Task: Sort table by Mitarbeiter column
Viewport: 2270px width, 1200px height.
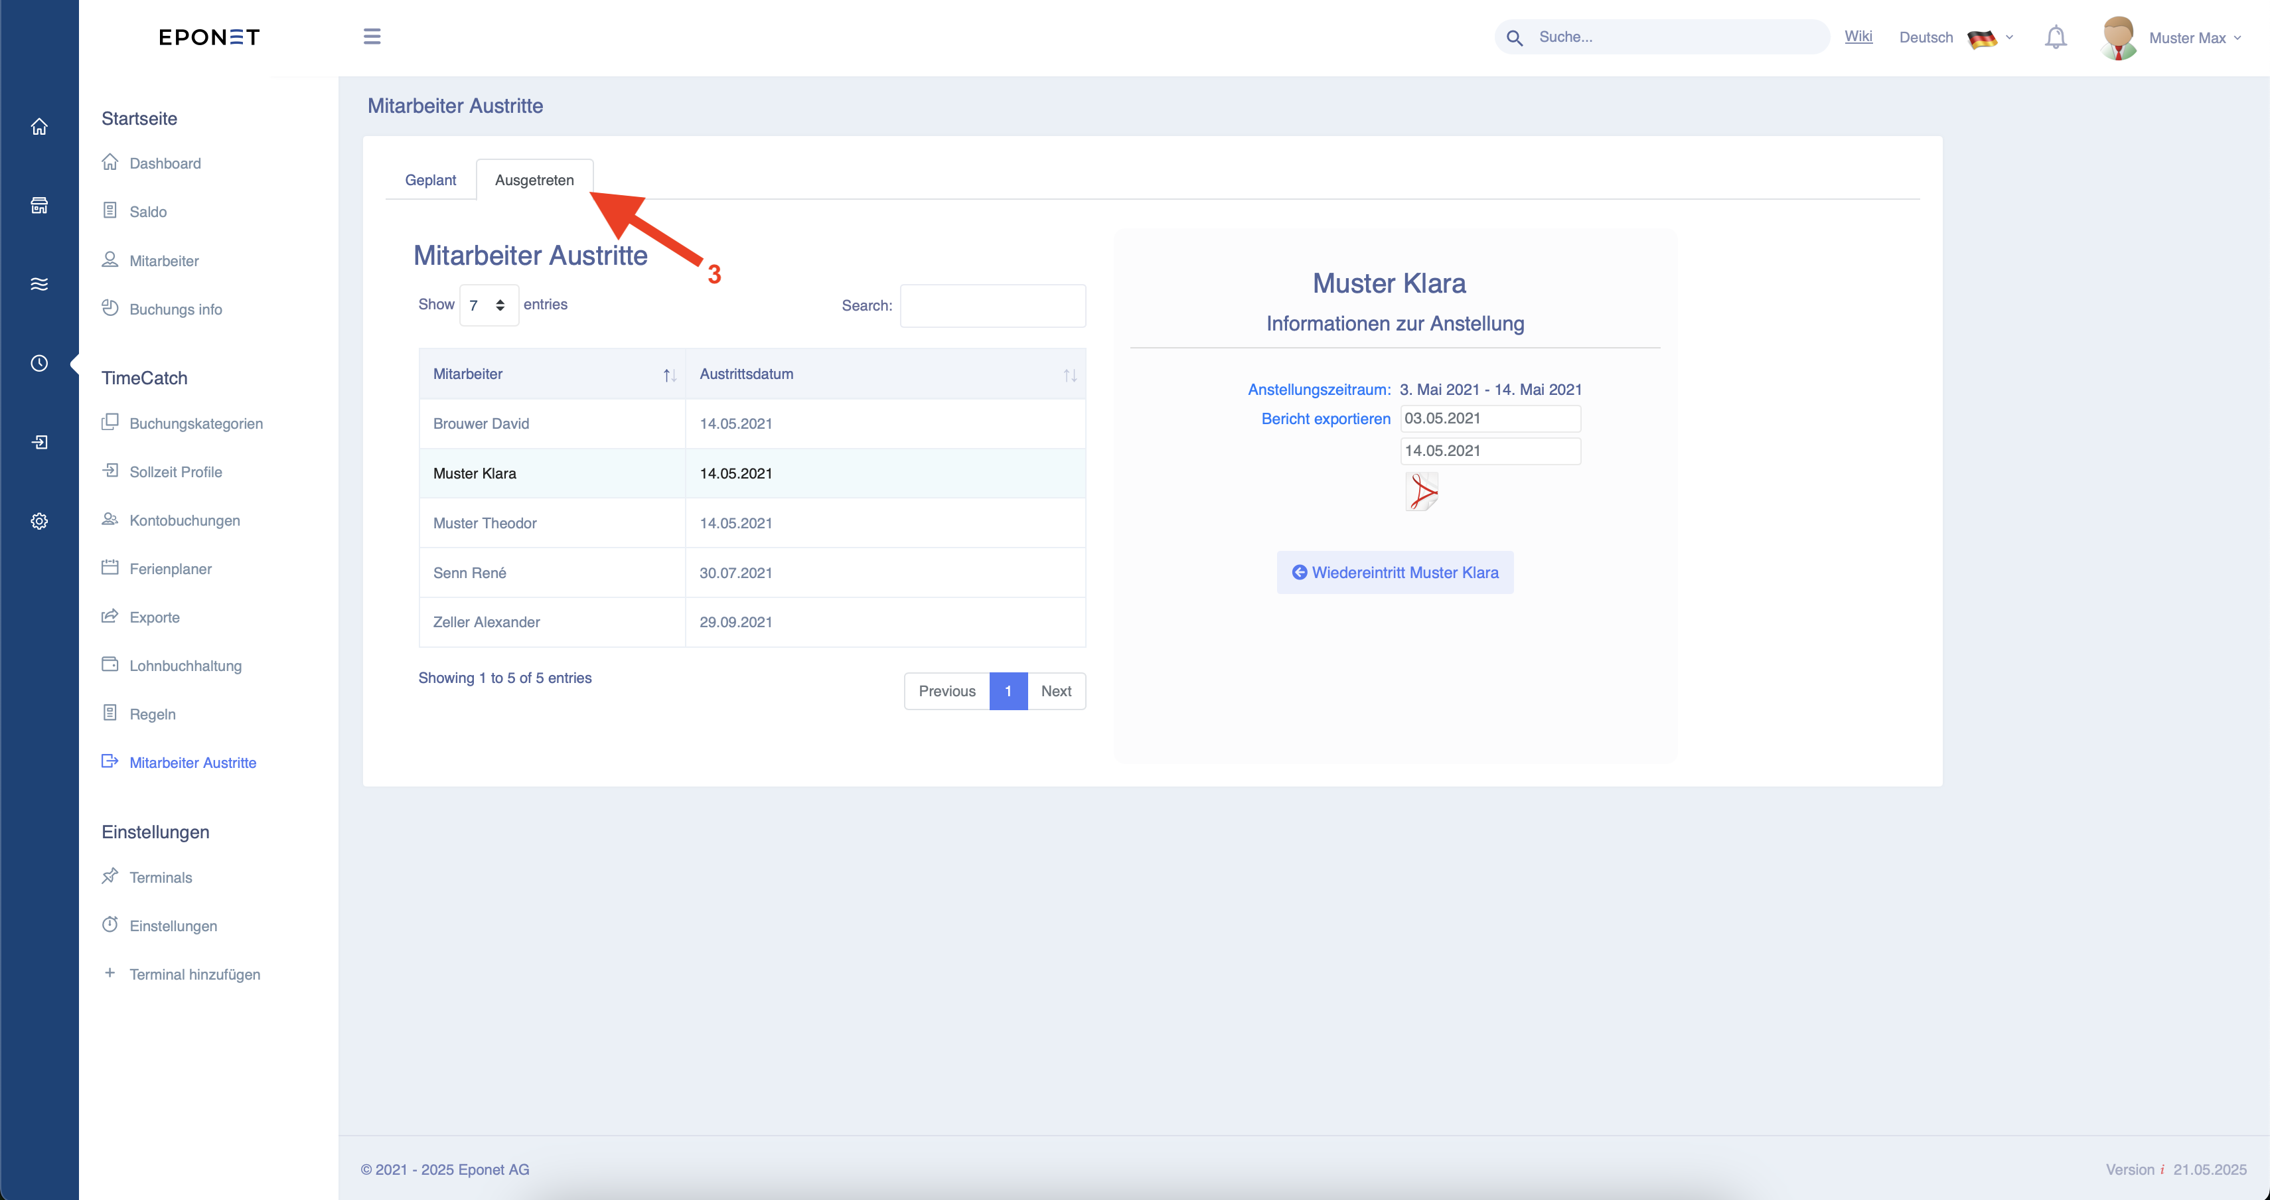Action: click(x=552, y=374)
